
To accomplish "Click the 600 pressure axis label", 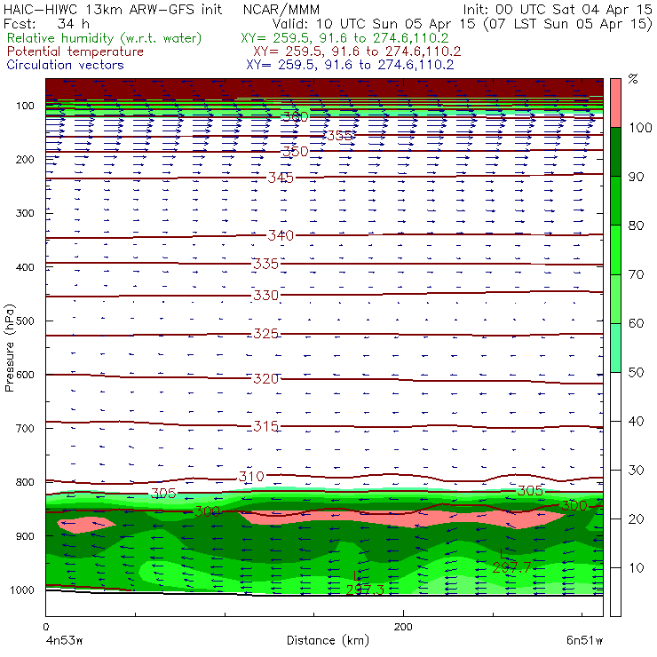I will (x=25, y=375).
